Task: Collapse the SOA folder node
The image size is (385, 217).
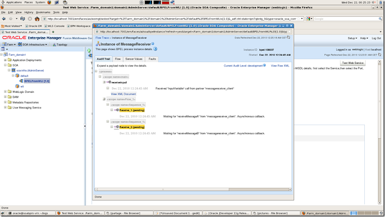Action: coord(5,65)
